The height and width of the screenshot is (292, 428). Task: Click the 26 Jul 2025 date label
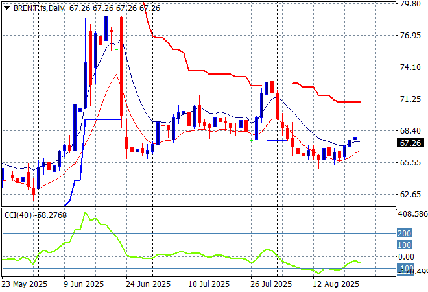(x=271, y=284)
